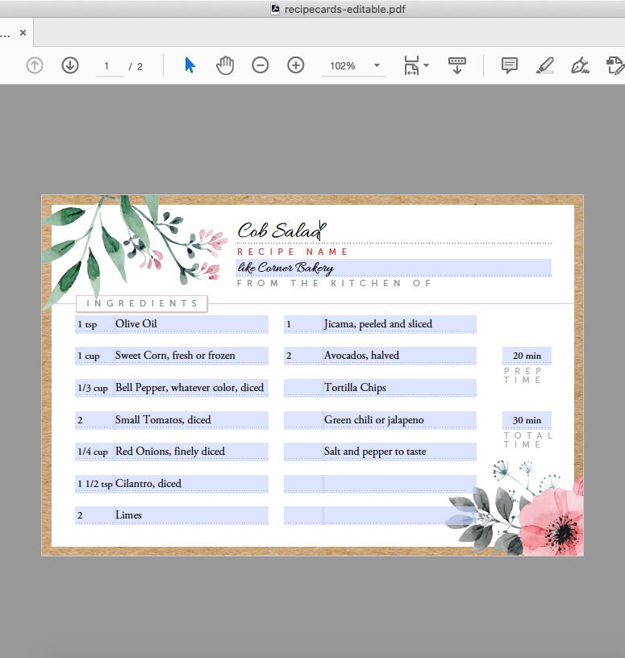Screen dimensions: 625x658
Task: Open the zoom level dropdown arrow
Action: (x=377, y=65)
